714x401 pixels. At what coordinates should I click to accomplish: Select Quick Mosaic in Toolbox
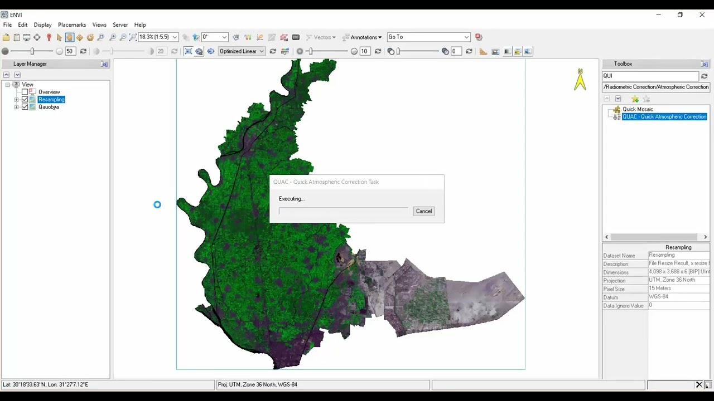pos(638,109)
